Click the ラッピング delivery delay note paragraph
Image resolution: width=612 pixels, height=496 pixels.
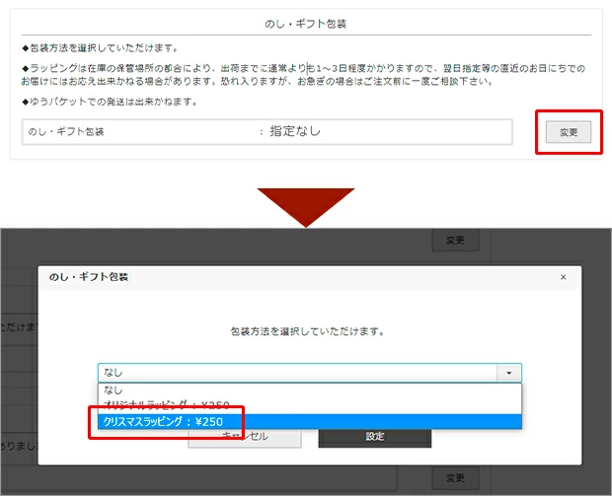pos(296,74)
